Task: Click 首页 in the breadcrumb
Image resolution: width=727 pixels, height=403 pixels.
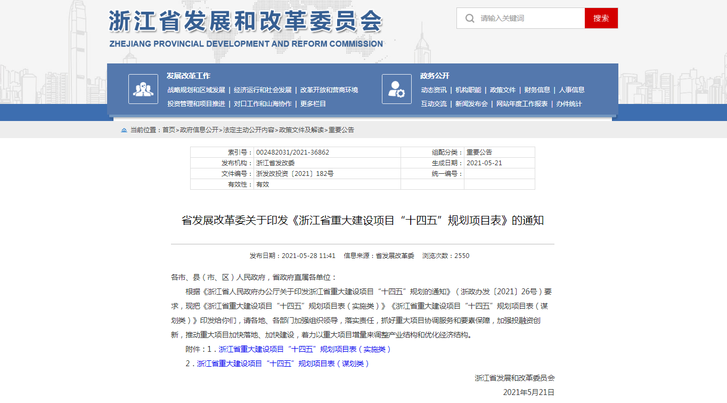Action: [169, 130]
